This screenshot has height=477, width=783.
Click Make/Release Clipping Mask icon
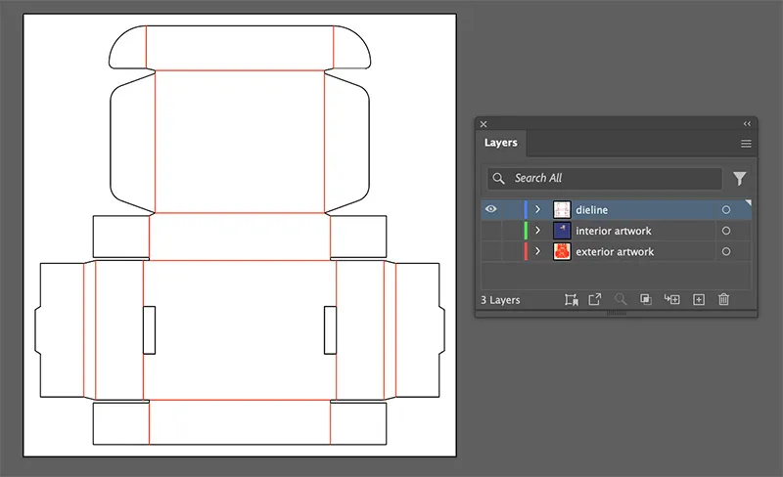click(646, 300)
